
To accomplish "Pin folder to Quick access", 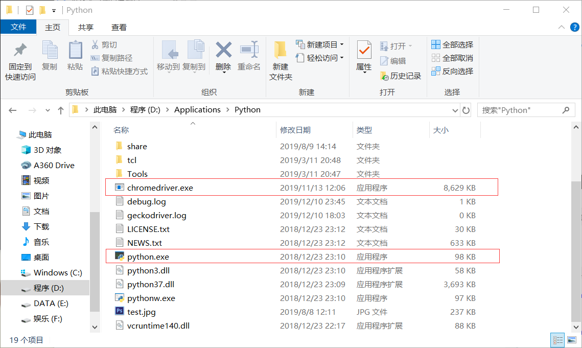I will 20,61.
